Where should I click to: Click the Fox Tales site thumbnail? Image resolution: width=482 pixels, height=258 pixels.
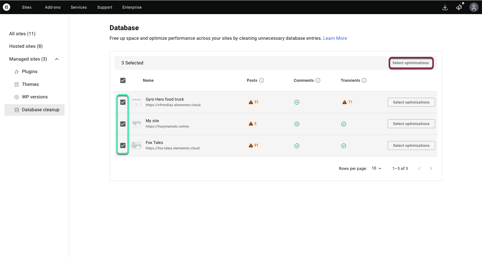pyautogui.click(x=136, y=146)
